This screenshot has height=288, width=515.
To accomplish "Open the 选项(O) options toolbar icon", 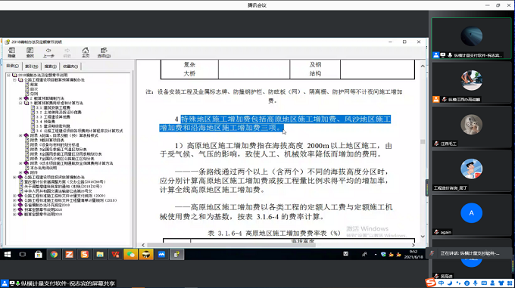I will (104, 51).
